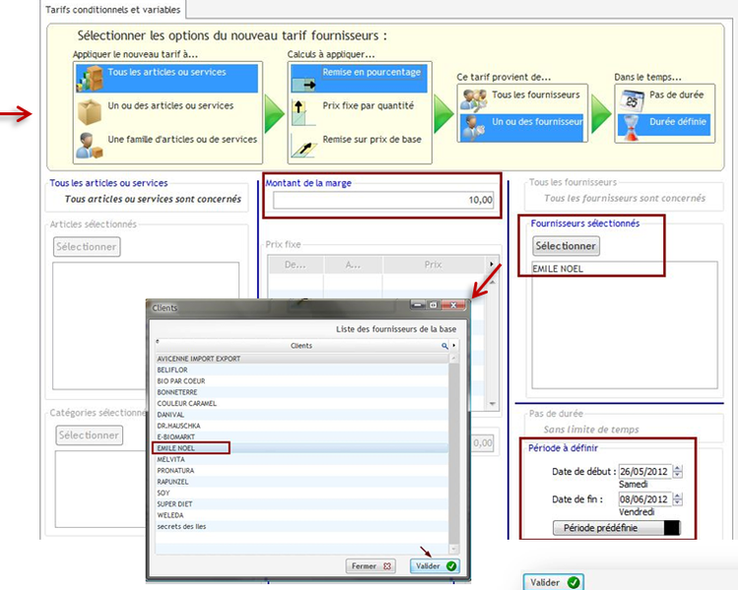Screen dimensions: 738x590
Task: Click the Clients column header
Action: click(x=302, y=346)
